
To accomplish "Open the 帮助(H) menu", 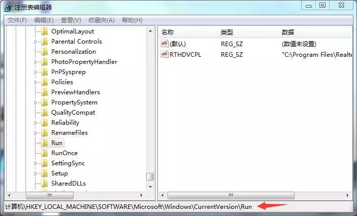I will pyautogui.click(x=131, y=20).
